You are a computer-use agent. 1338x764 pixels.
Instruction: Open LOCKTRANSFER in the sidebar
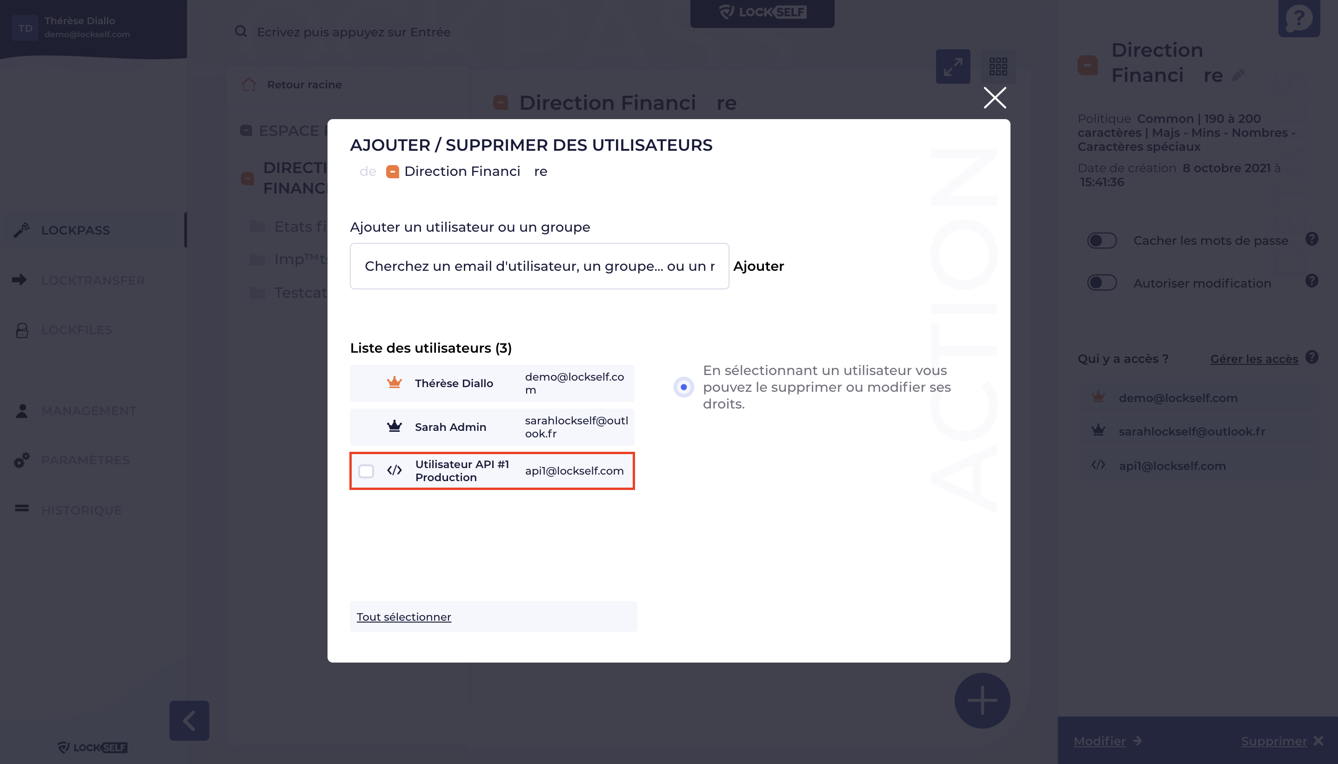(x=93, y=280)
